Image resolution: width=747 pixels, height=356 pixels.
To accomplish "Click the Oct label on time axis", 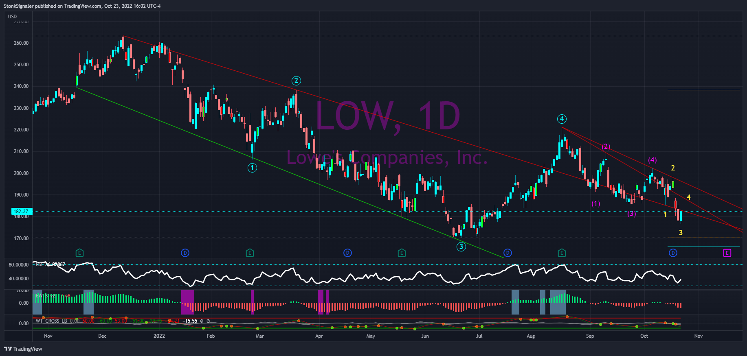I will (644, 336).
